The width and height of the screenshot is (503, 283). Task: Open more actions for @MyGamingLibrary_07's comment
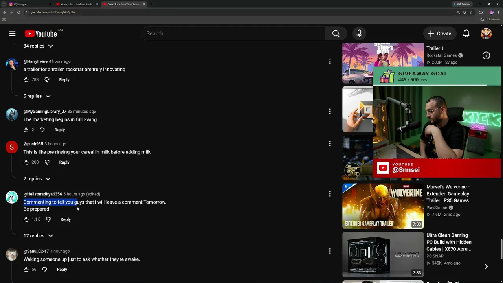point(330,112)
